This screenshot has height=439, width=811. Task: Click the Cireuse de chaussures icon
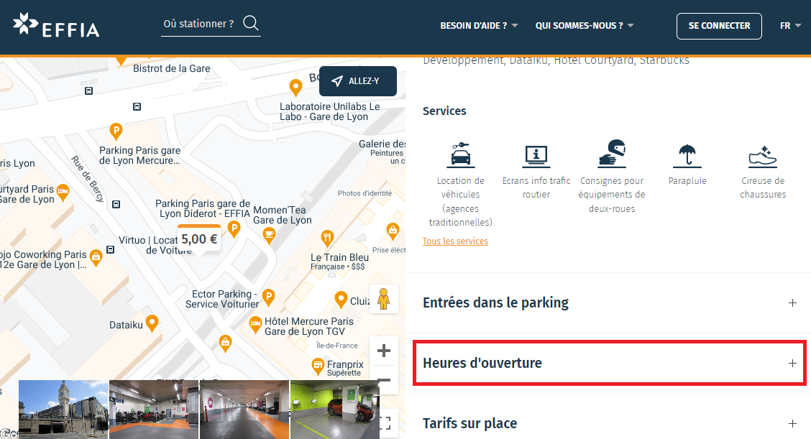(763, 157)
